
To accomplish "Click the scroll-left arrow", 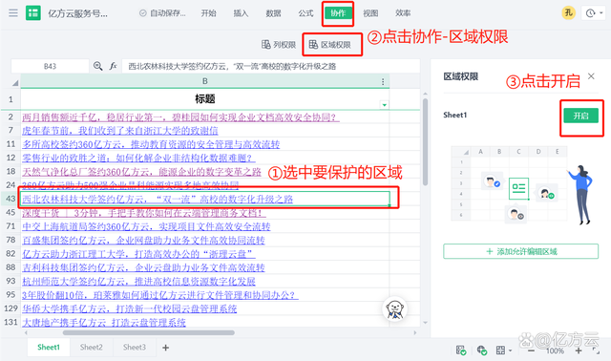I will pos(26,333).
